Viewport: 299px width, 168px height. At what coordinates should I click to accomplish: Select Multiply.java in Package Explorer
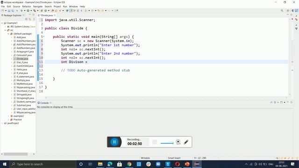[23, 80]
